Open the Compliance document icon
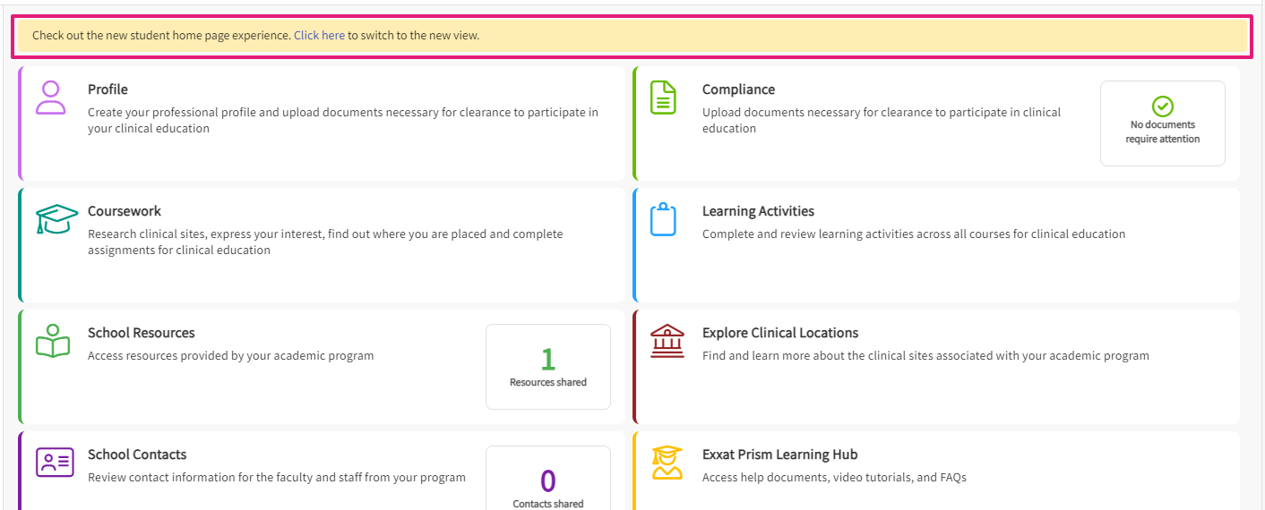Image resolution: width=1265 pixels, height=510 pixels. [x=664, y=98]
